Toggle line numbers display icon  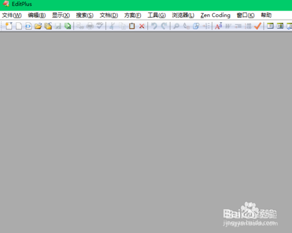(x=248, y=26)
